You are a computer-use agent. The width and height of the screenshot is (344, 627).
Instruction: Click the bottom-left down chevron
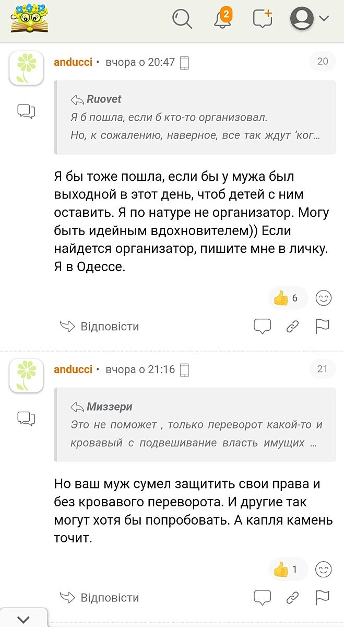(x=23, y=619)
